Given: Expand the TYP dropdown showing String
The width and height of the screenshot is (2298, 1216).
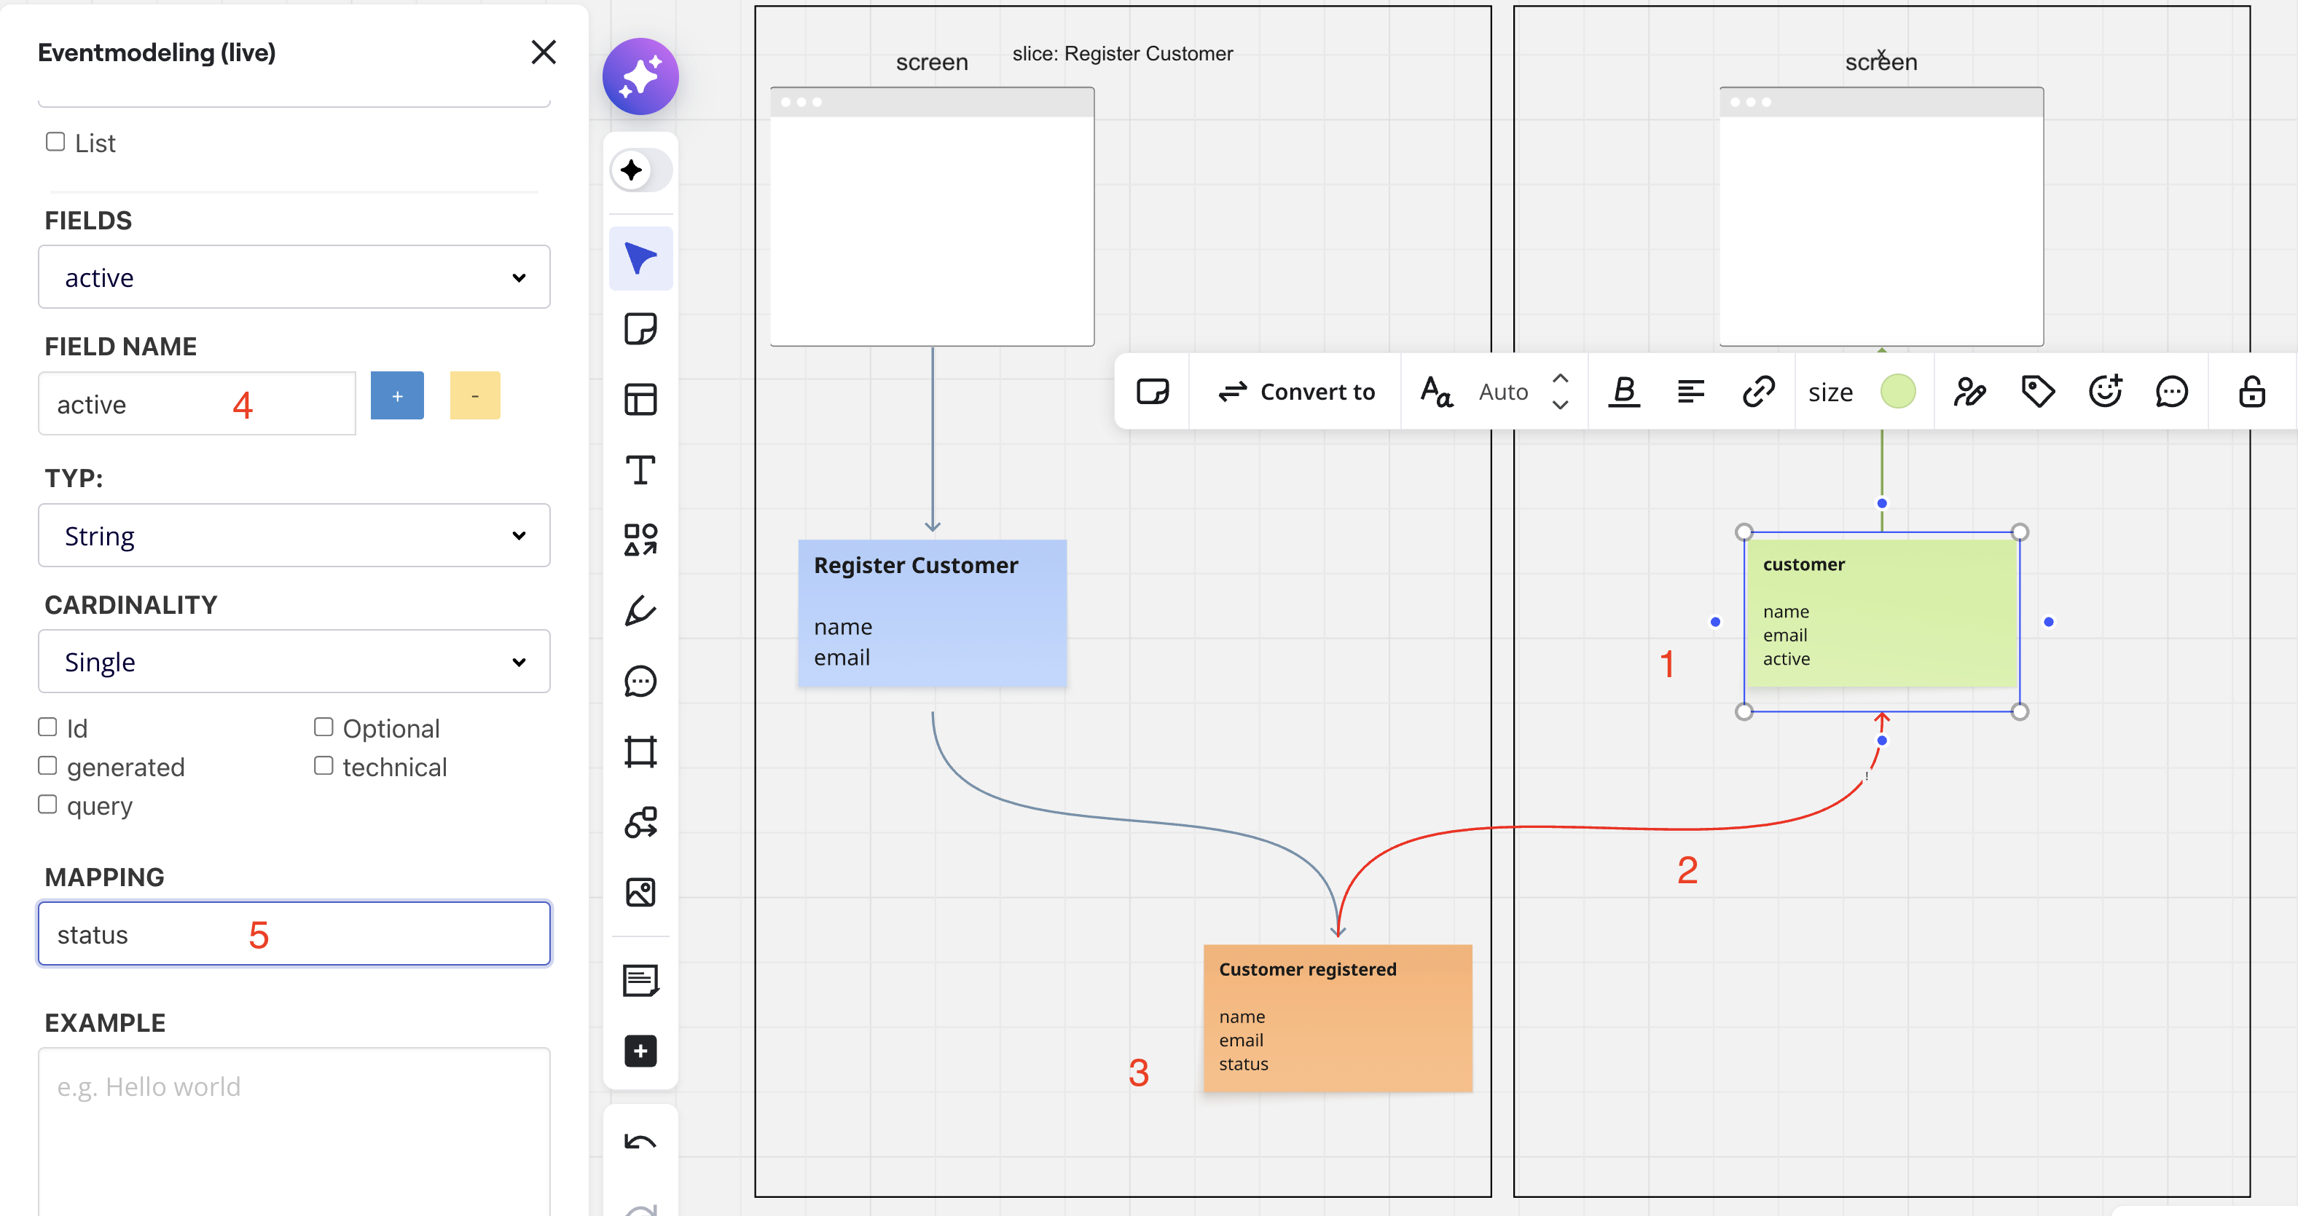Looking at the screenshot, I should coord(294,536).
